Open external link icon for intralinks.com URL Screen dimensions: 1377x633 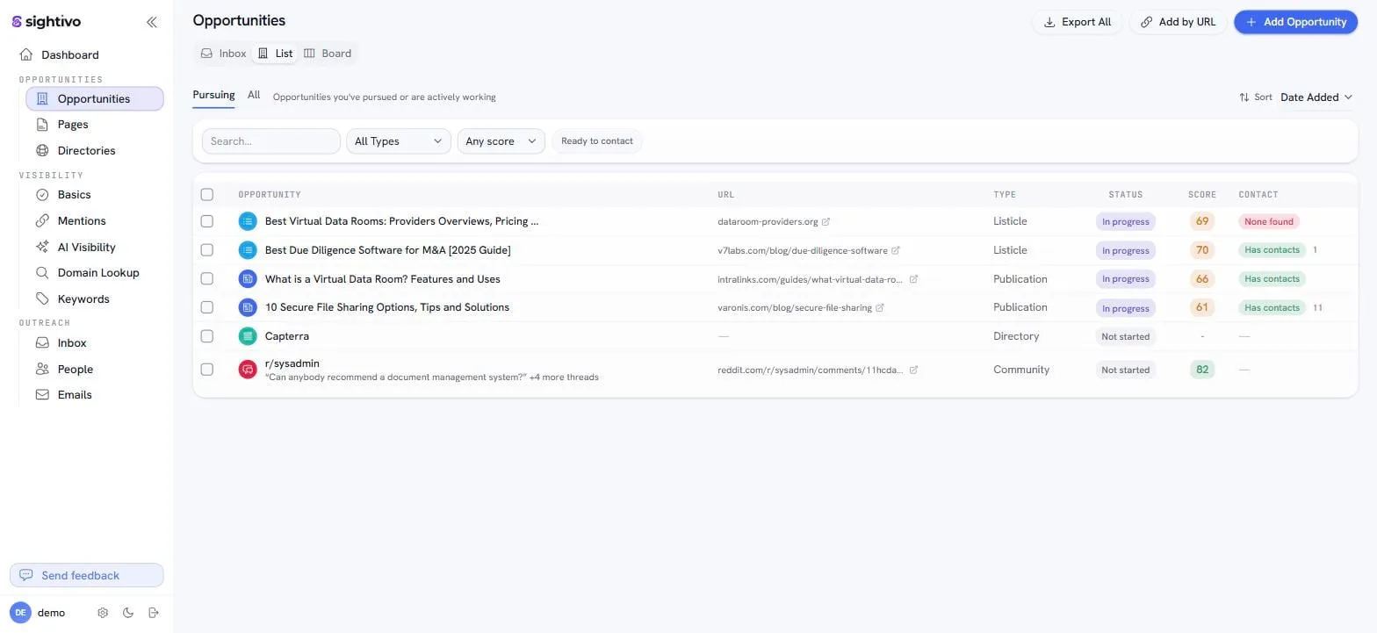[x=913, y=279]
